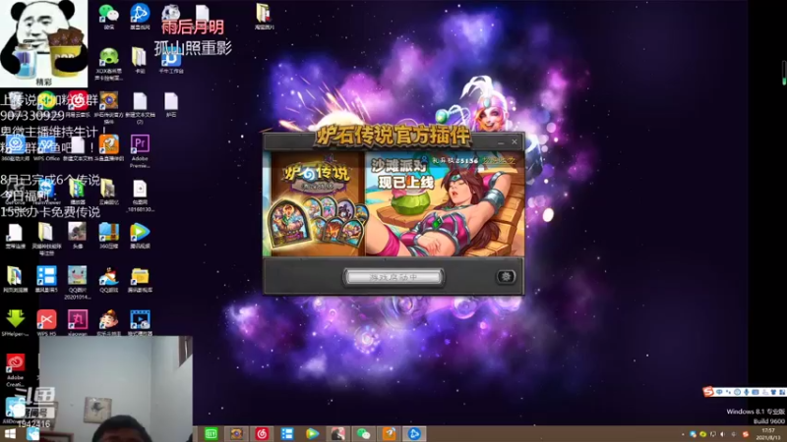Open the orange Douyu taskbar icon
The width and height of the screenshot is (787, 442).
[x=389, y=434]
